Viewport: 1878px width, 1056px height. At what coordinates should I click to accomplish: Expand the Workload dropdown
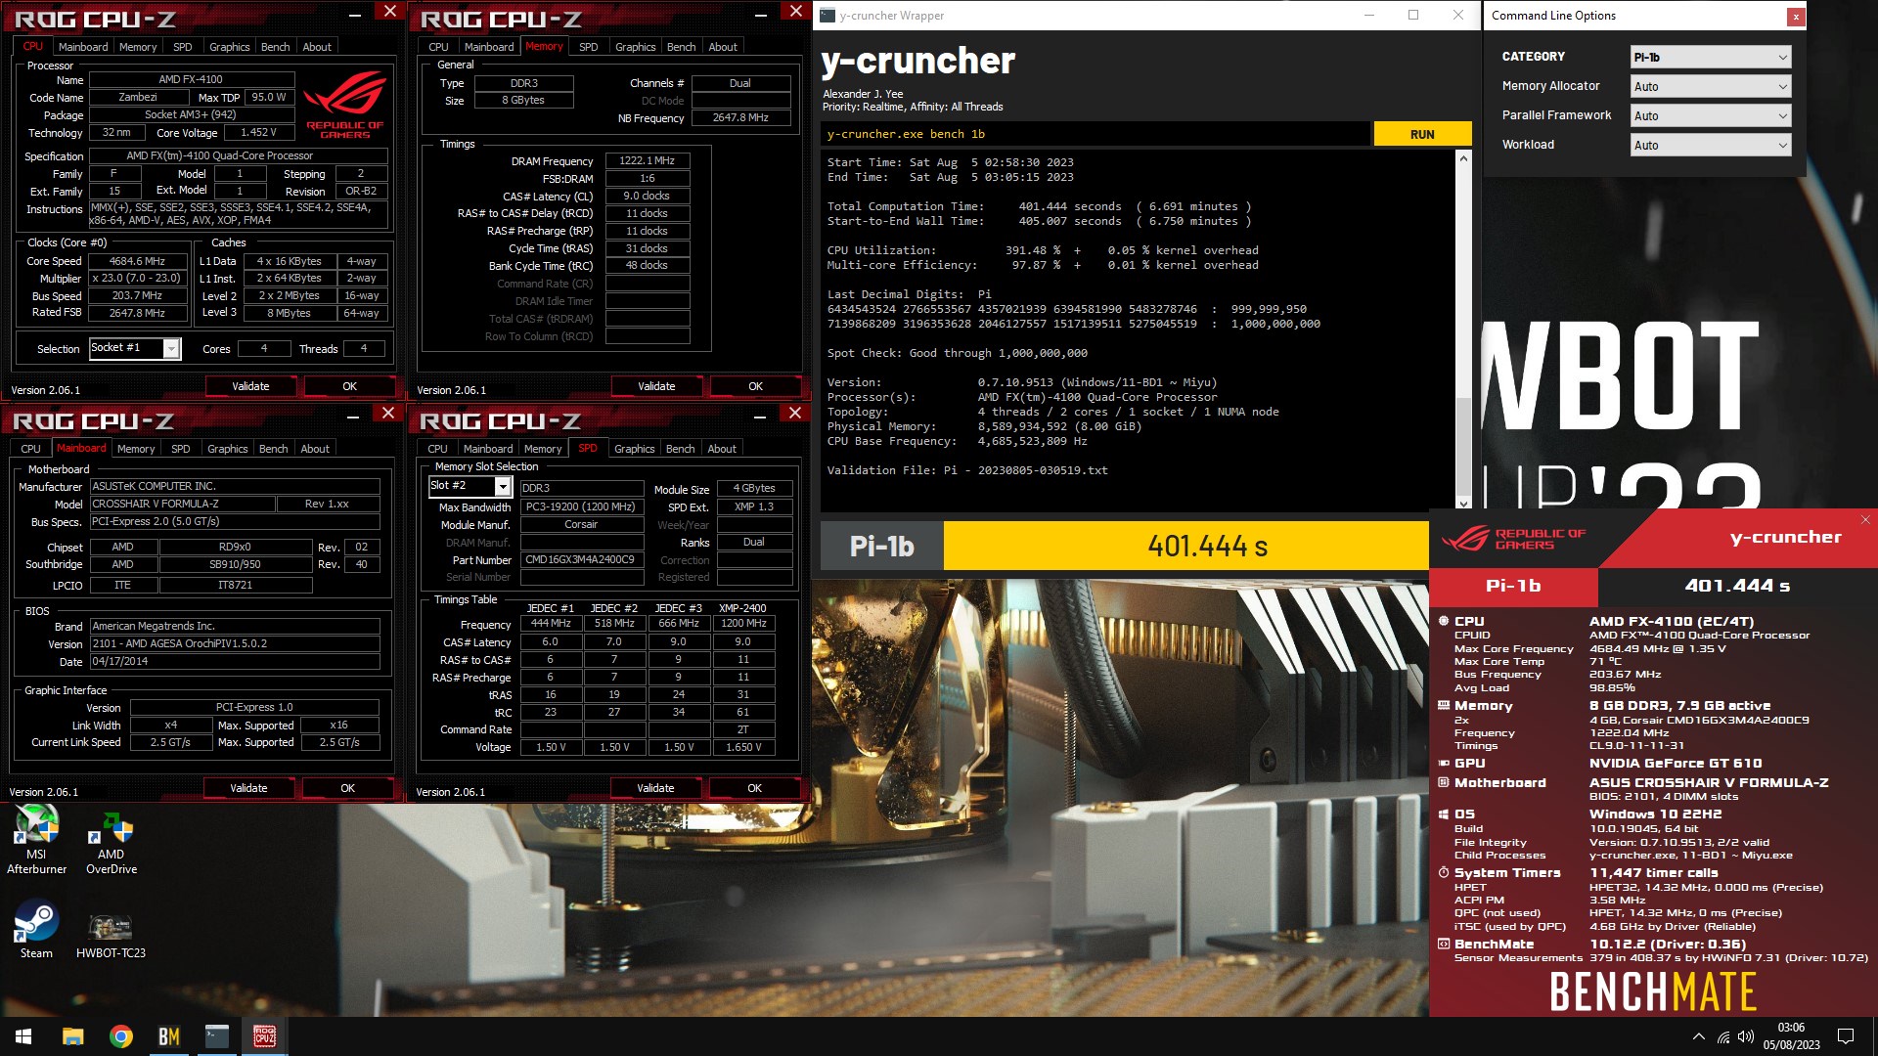pos(1710,145)
